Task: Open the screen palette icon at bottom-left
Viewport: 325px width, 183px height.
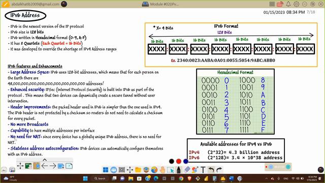Action: coord(12,170)
